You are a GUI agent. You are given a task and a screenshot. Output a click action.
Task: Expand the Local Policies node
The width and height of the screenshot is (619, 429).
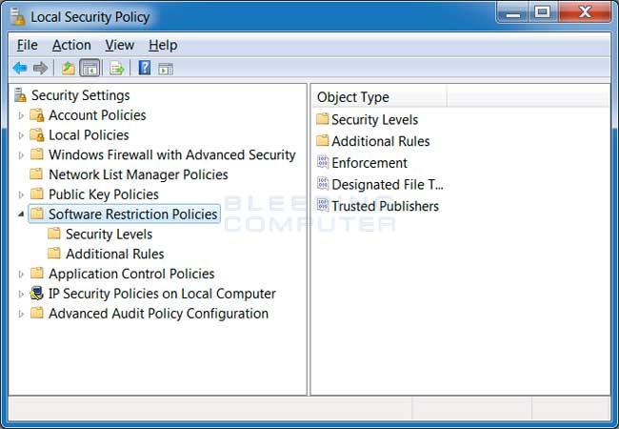tap(21, 135)
